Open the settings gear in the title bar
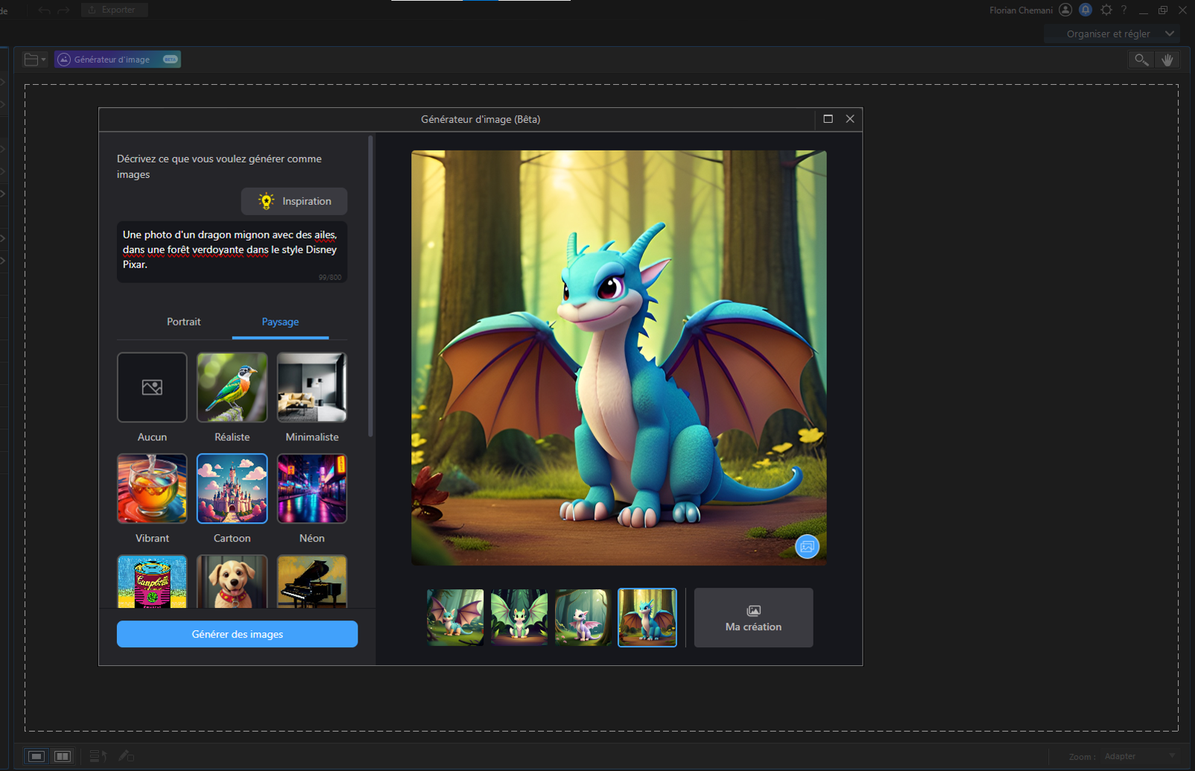This screenshot has width=1195, height=771. click(1106, 10)
